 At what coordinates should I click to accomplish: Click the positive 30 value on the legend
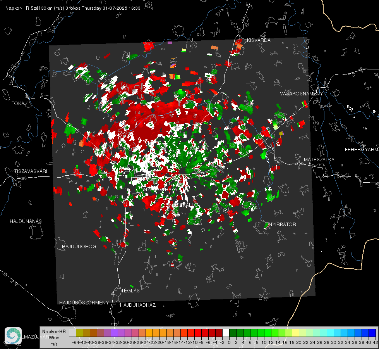(334, 342)
